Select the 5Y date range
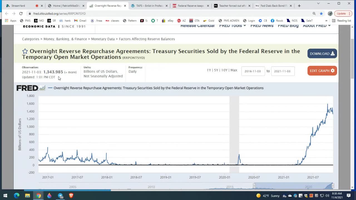 pos(216,70)
